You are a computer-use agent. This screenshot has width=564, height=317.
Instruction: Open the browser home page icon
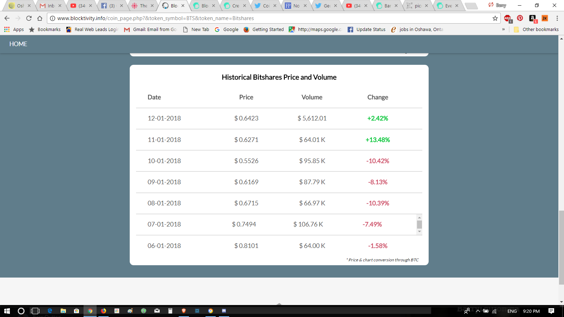pyautogui.click(x=40, y=18)
